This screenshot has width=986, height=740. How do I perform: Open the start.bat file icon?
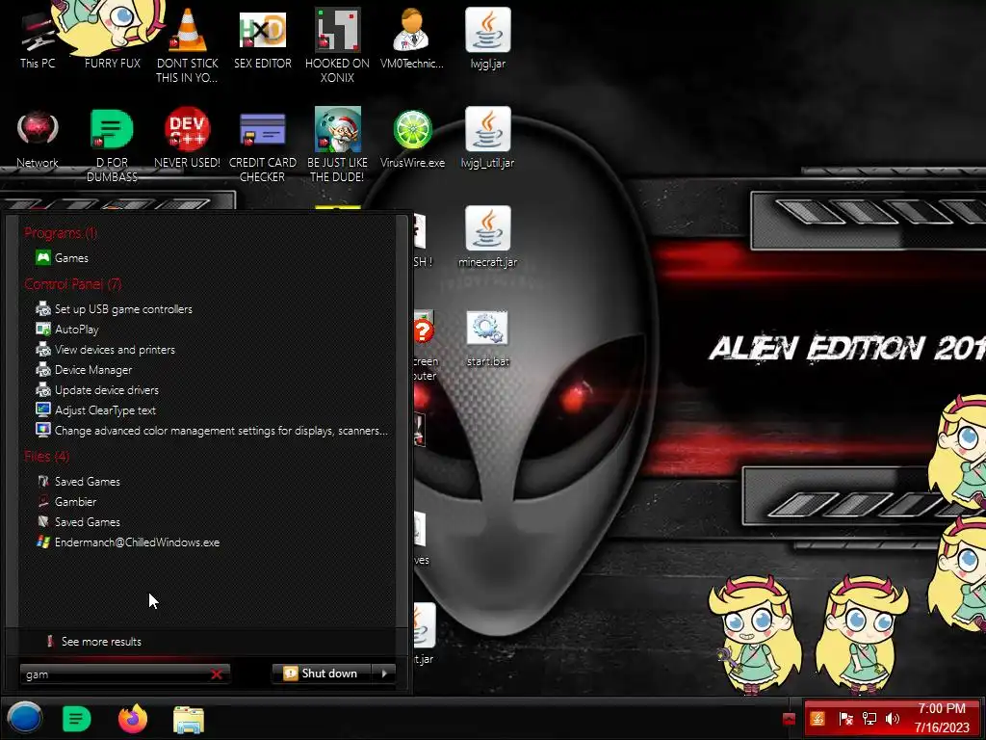coord(487,338)
